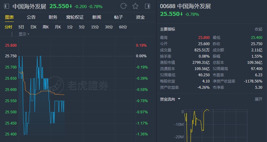
Task: Select the 30分 chart interval
Action: point(109,27)
